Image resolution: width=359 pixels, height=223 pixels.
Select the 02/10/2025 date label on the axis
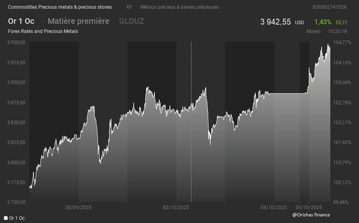click(176, 207)
